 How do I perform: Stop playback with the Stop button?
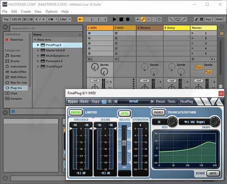click(x=121, y=19)
